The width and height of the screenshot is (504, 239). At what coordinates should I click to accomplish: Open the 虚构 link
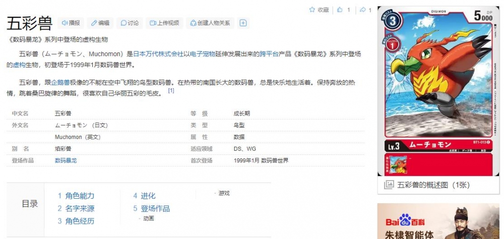pyautogui.click(x=19, y=65)
